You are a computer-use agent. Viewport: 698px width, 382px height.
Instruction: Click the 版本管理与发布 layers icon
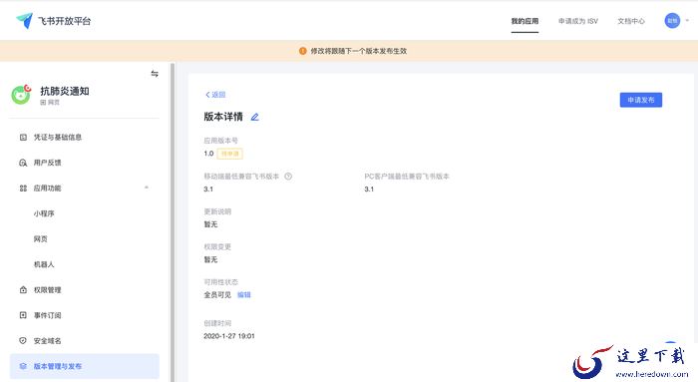point(23,366)
